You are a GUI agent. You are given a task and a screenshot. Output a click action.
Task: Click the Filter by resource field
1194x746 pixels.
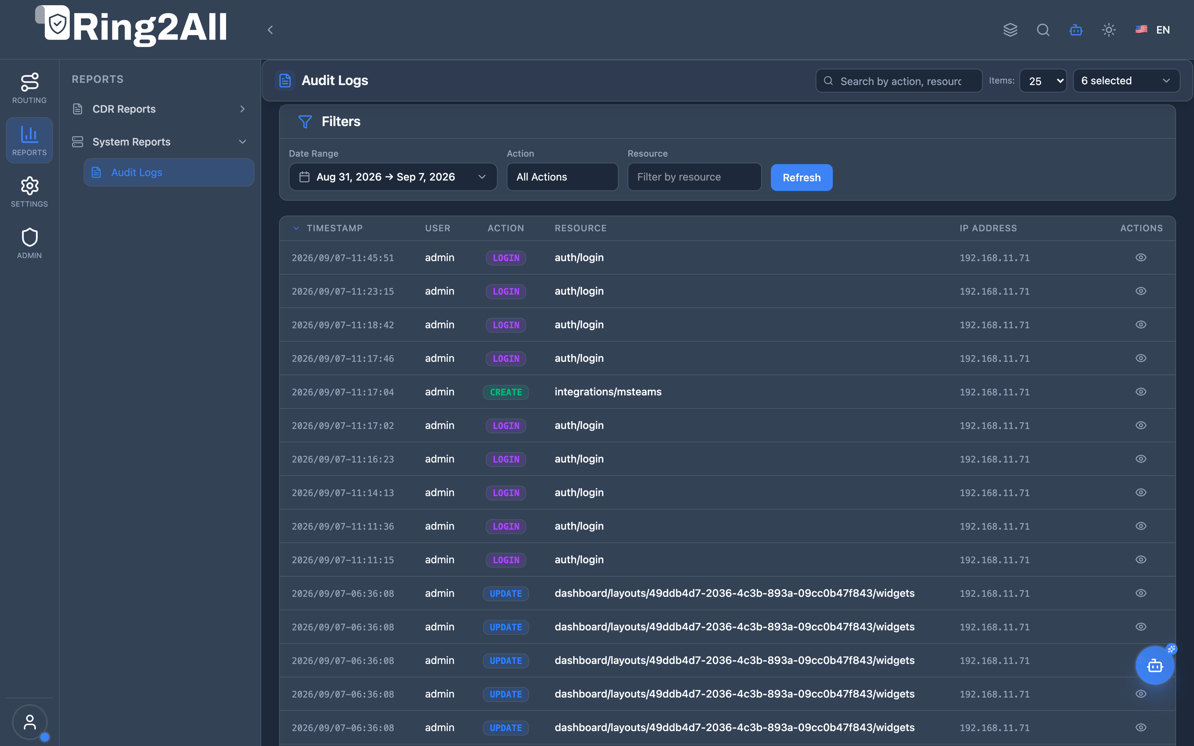[x=694, y=177]
